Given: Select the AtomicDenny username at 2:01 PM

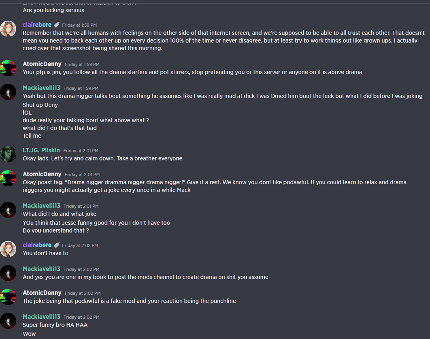Looking at the screenshot, I should click(42, 174).
